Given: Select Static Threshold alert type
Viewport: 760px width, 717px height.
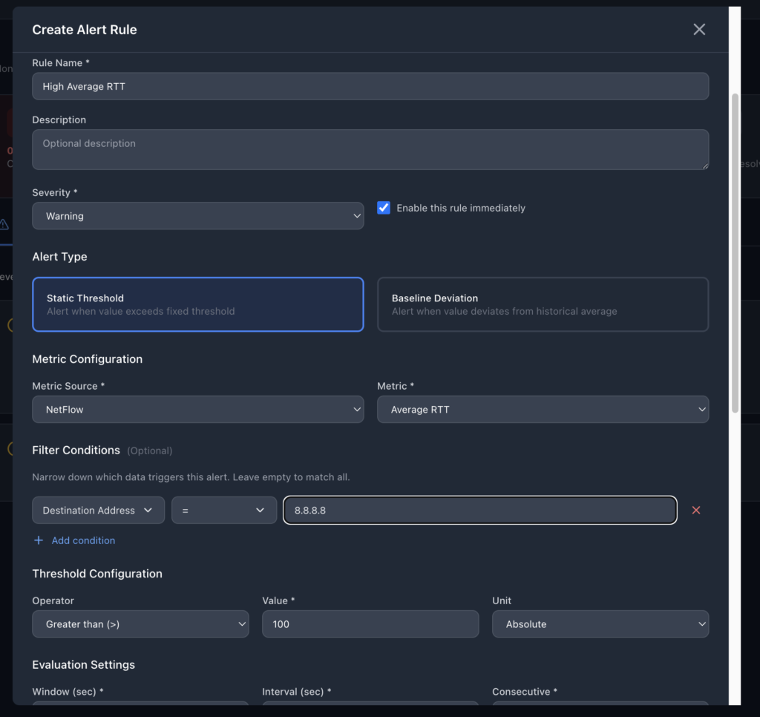Looking at the screenshot, I should pyautogui.click(x=197, y=304).
